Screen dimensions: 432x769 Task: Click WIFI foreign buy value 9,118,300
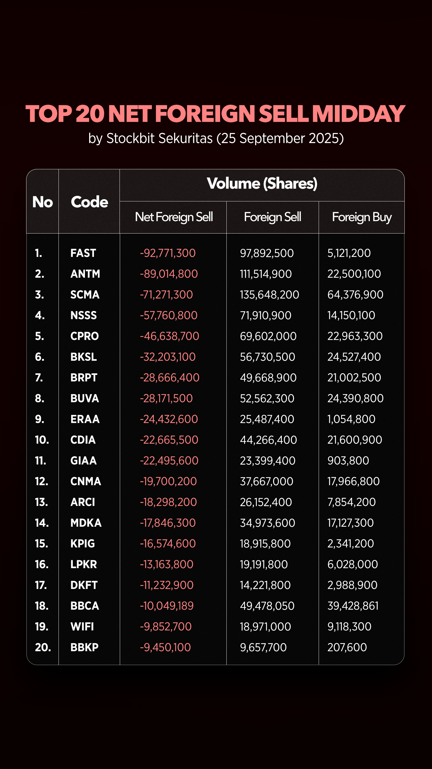click(x=349, y=626)
